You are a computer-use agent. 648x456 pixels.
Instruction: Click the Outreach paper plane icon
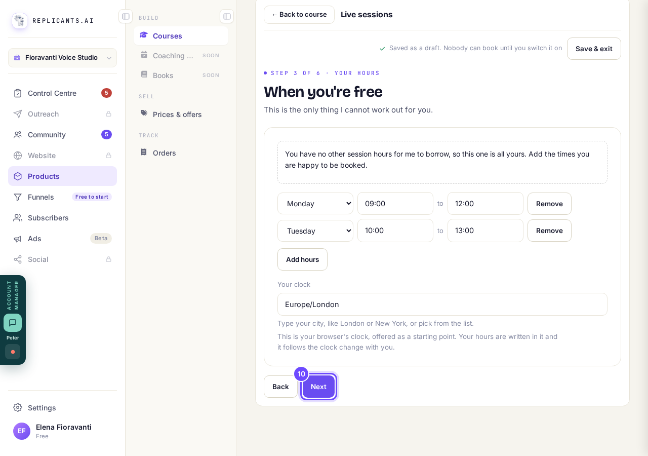(x=18, y=114)
